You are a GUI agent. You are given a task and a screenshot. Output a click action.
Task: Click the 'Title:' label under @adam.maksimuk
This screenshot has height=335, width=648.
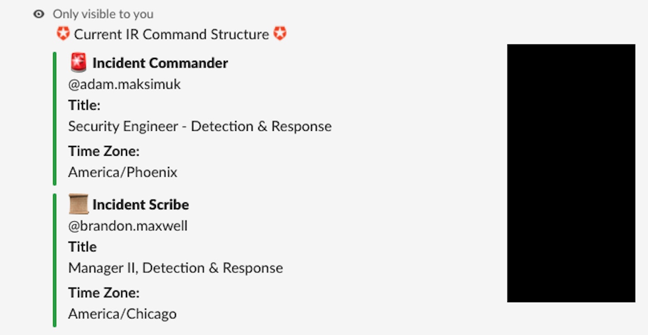[x=84, y=105]
